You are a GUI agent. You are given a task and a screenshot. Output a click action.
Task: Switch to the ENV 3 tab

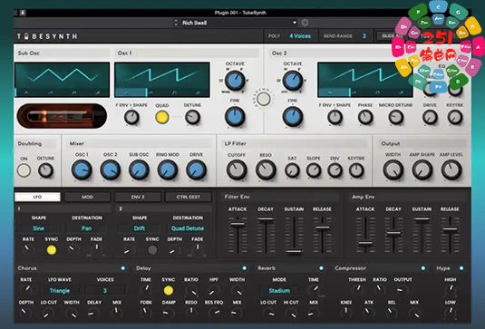tap(138, 197)
